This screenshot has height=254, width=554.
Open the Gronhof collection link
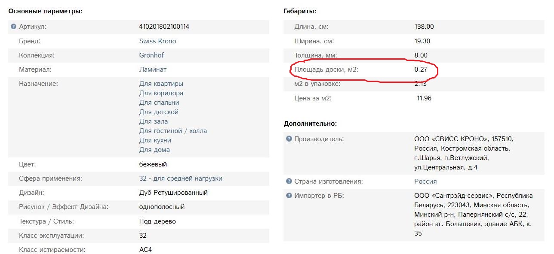151,55
